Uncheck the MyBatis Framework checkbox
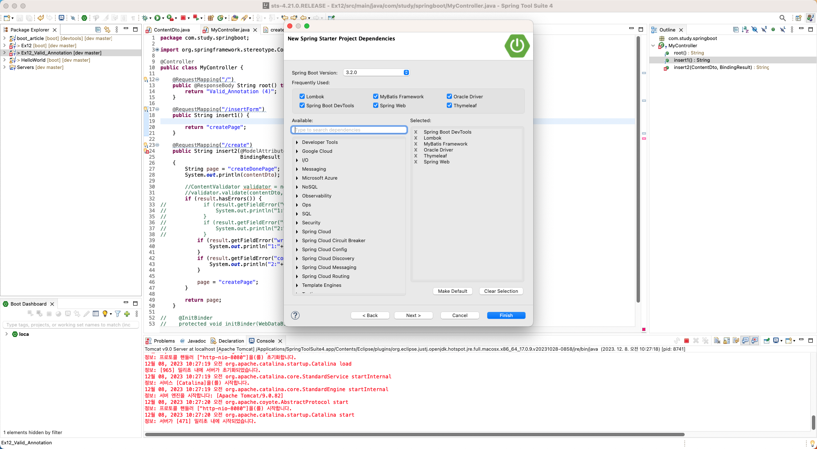 [x=376, y=97]
